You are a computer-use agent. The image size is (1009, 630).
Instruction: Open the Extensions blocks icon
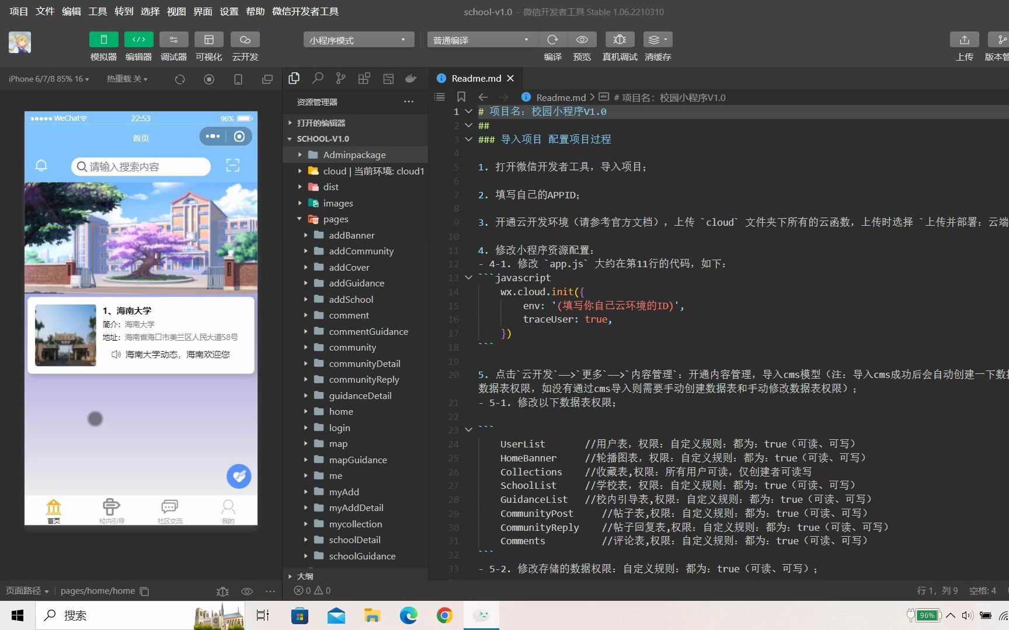pyautogui.click(x=364, y=78)
